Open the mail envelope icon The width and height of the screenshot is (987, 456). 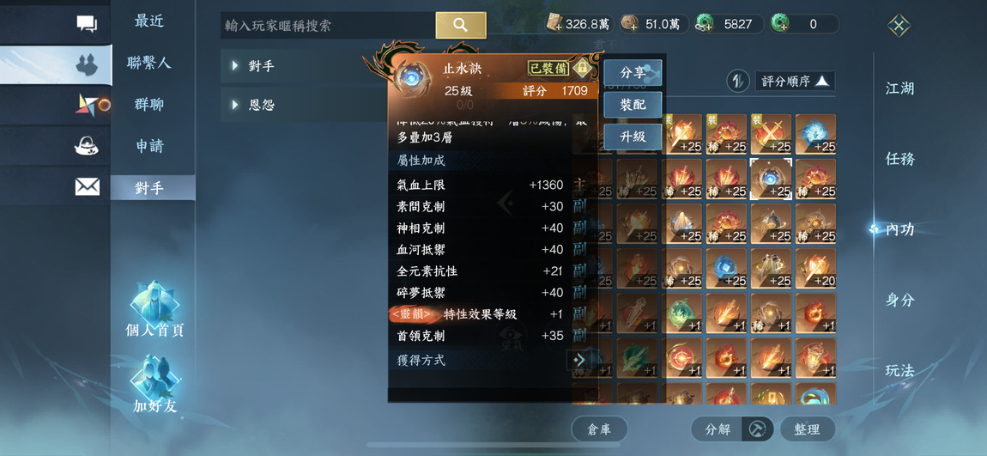[x=87, y=186]
